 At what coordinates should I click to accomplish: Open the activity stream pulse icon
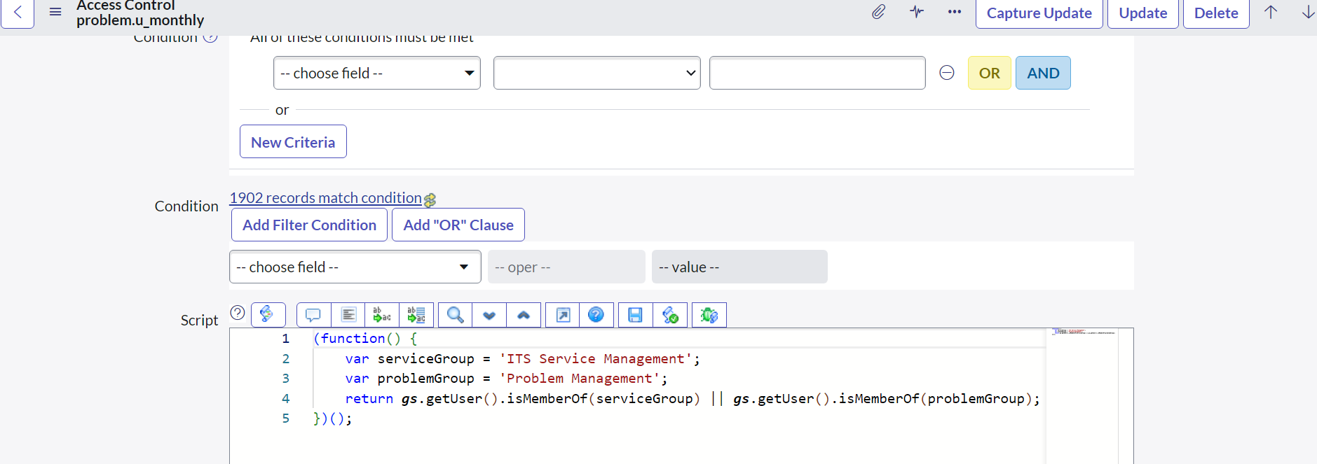(917, 12)
